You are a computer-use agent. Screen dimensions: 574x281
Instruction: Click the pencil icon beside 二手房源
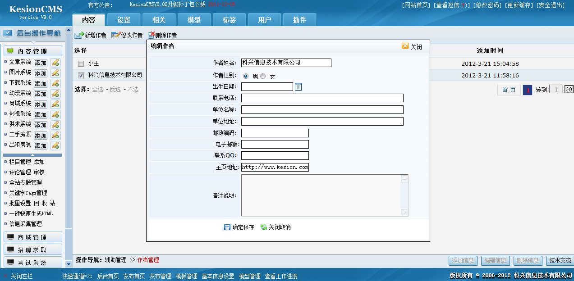[x=55, y=135]
